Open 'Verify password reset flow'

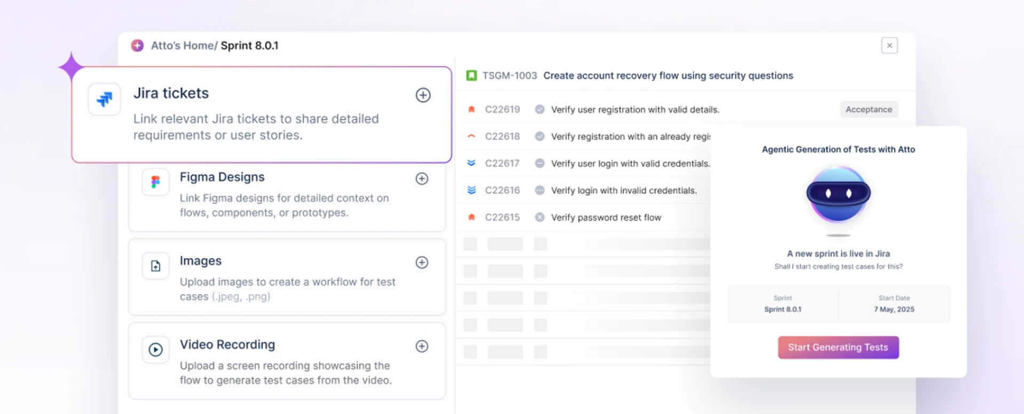pos(606,217)
